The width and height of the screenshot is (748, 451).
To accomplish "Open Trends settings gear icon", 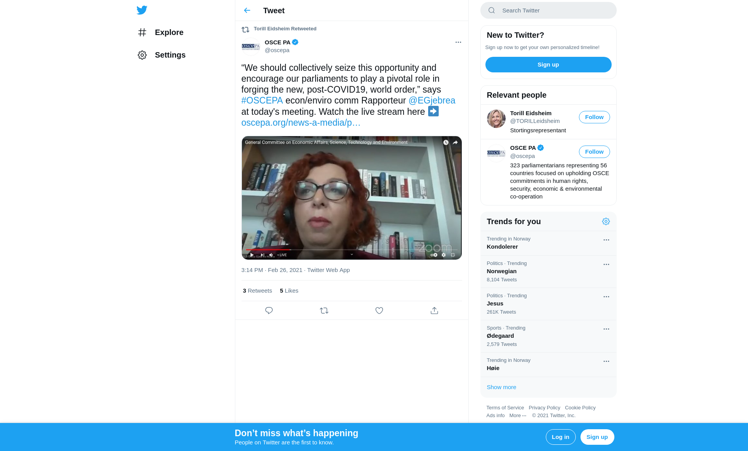I will click(606, 221).
